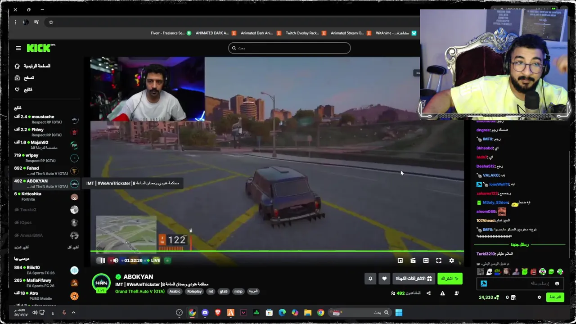Open the Kick hamburger sidebar menu
Image resolution: width=576 pixels, height=324 pixels.
click(x=18, y=48)
